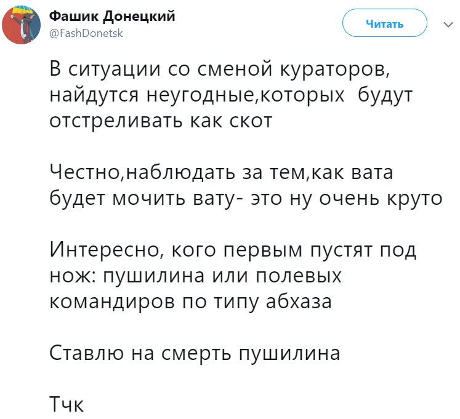Visit the @FashDonetsk handle link
460x419 pixels.
(86, 33)
